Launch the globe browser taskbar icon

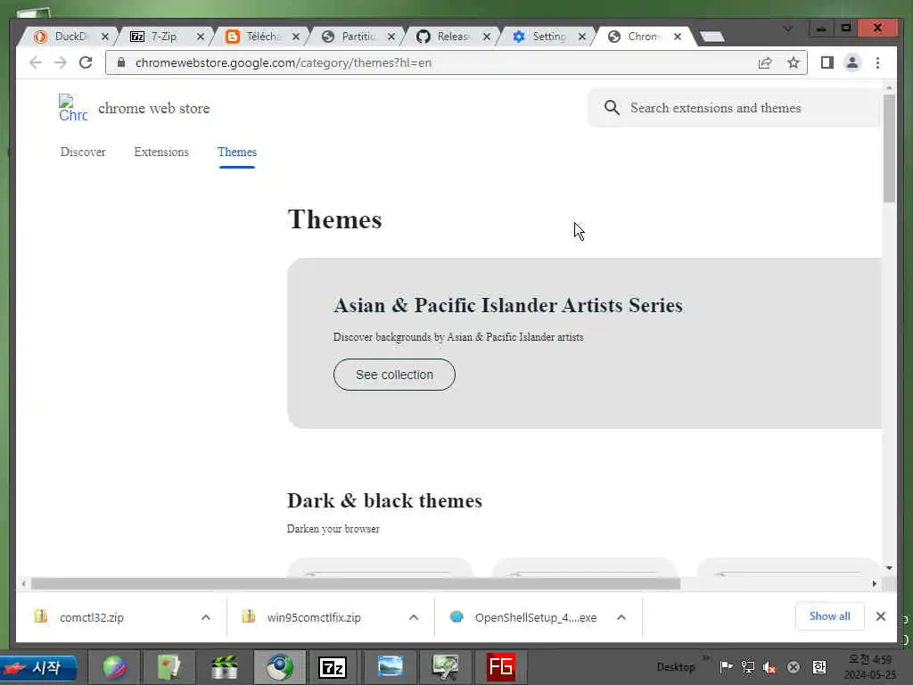115,667
